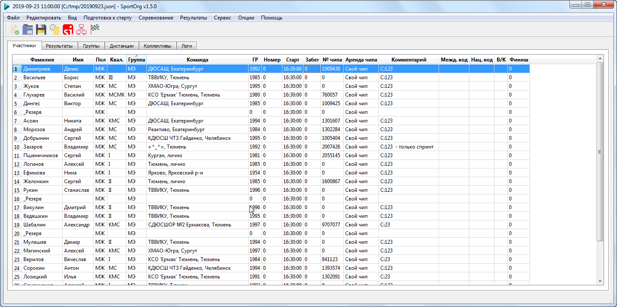Click surname Шабалин

(x=42, y=225)
